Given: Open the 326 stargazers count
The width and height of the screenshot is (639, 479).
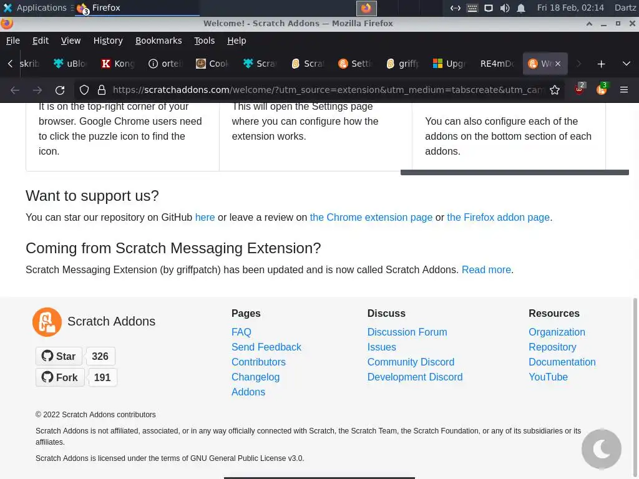Looking at the screenshot, I should tap(100, 356).
